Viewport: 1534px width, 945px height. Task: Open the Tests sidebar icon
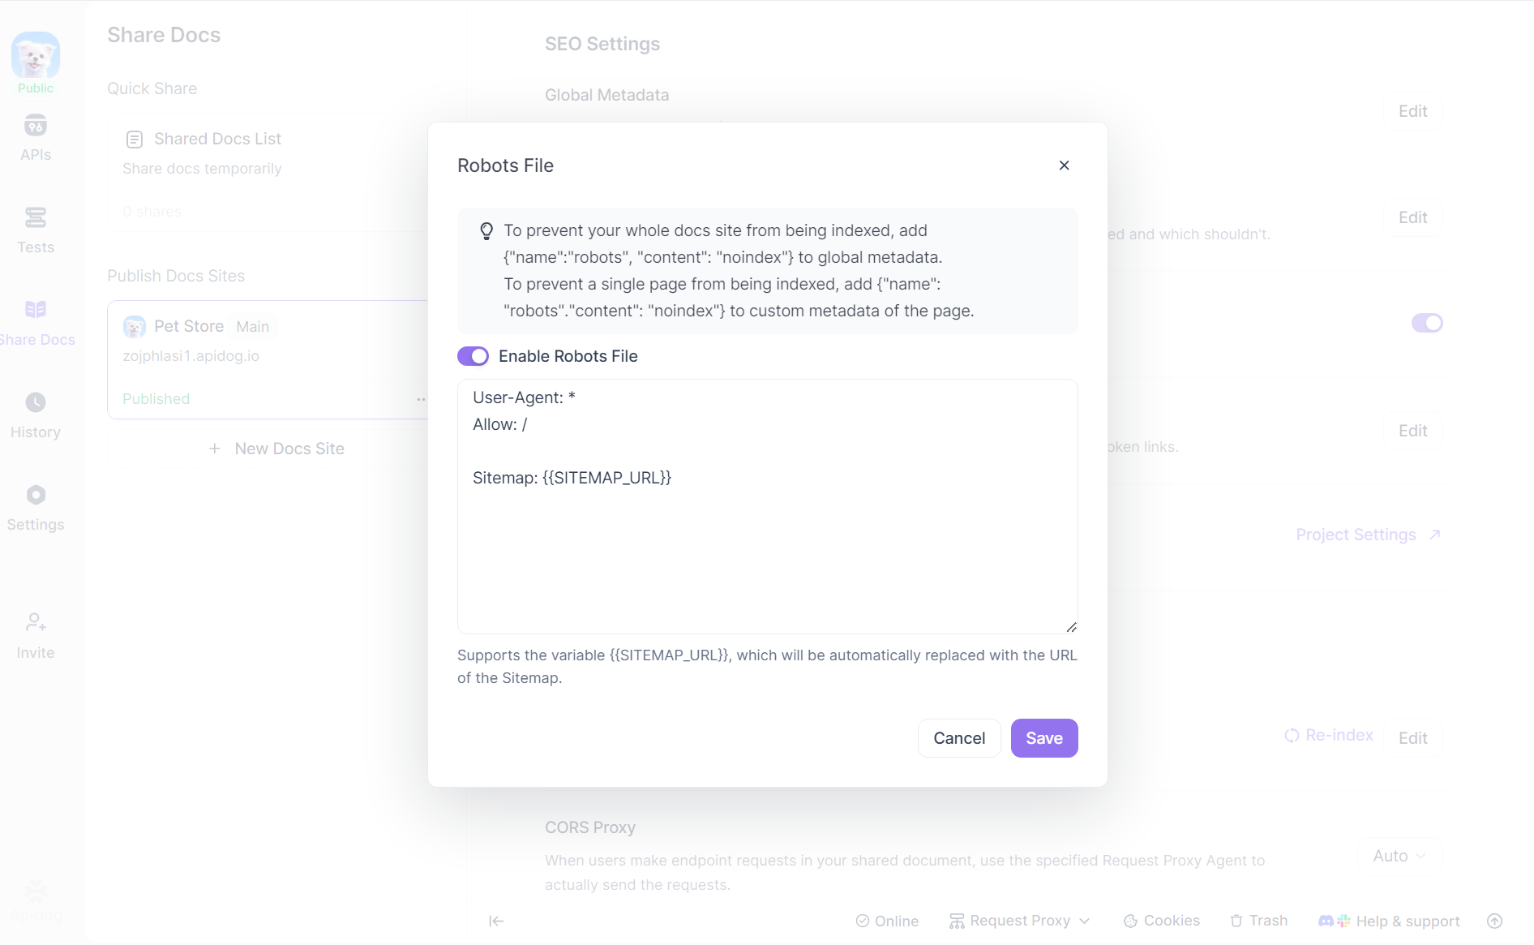click(x=36, y=218)
